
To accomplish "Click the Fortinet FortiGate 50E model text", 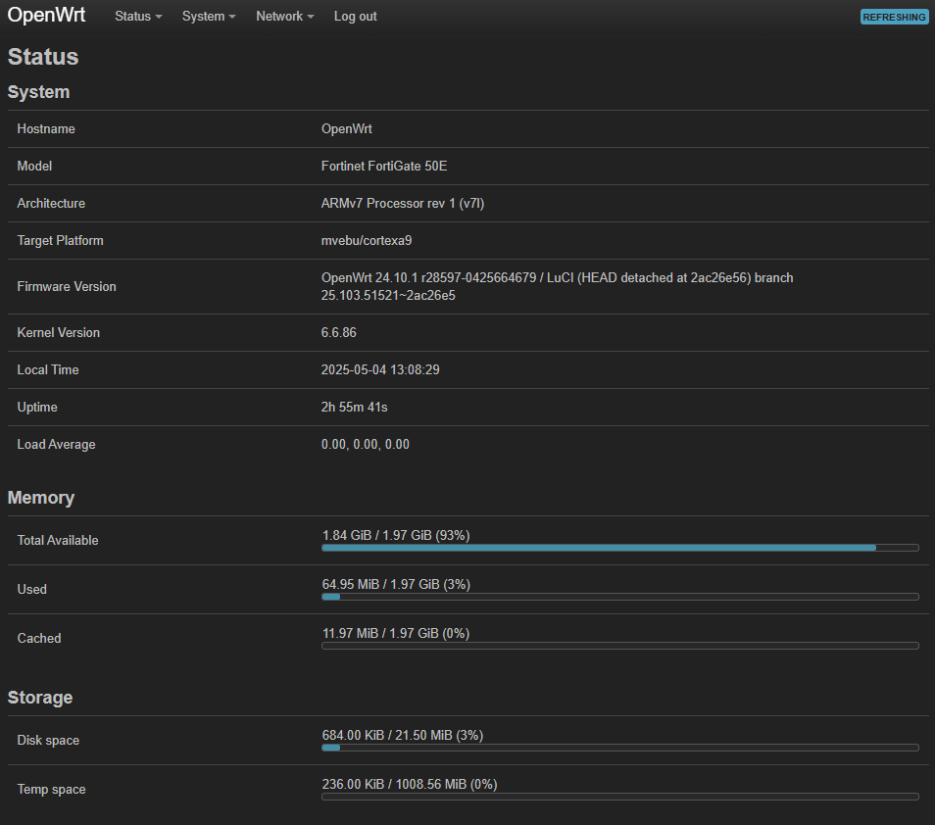I will pyautogui.click(x=384, y=166).
